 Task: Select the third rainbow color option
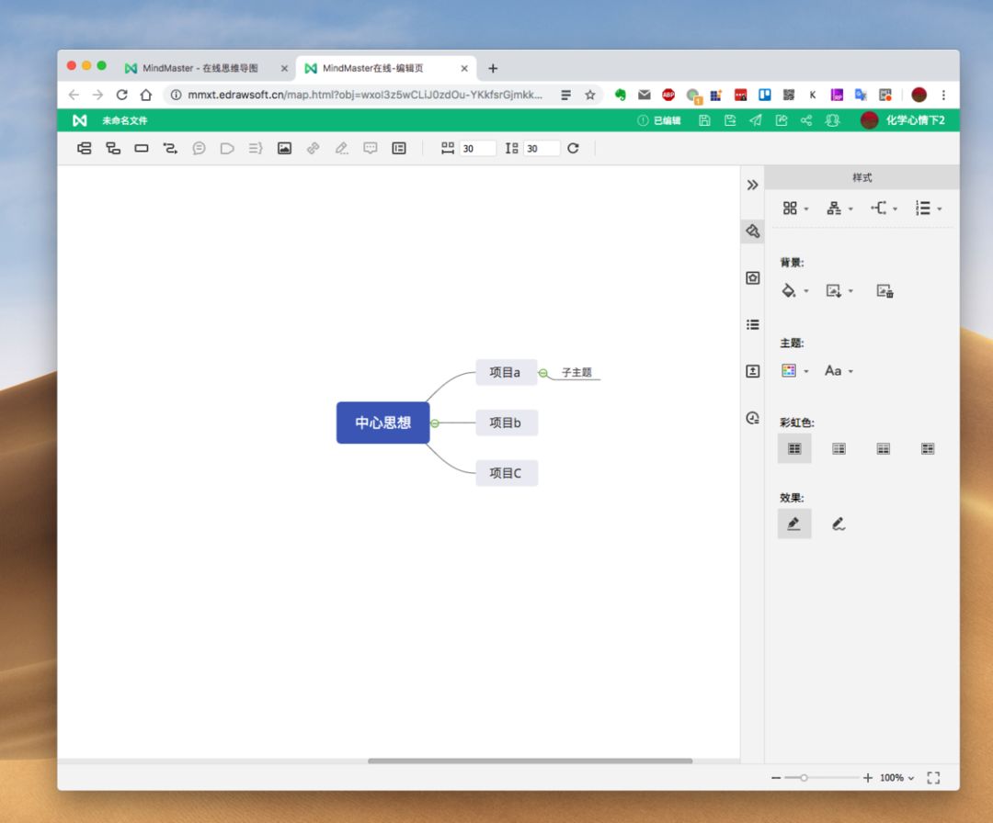[883, 448]
